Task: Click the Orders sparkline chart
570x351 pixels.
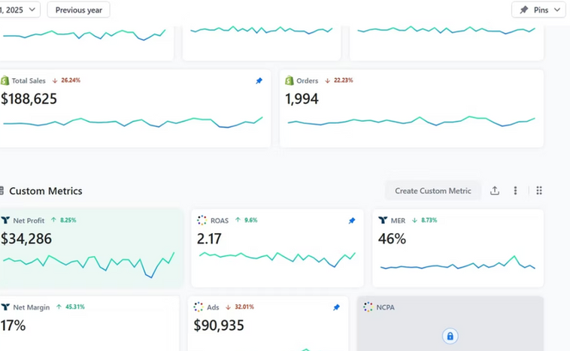Action: click(x=411, y=121)
